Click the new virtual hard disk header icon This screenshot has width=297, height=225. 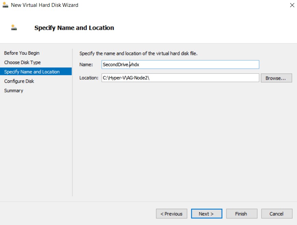14,27
